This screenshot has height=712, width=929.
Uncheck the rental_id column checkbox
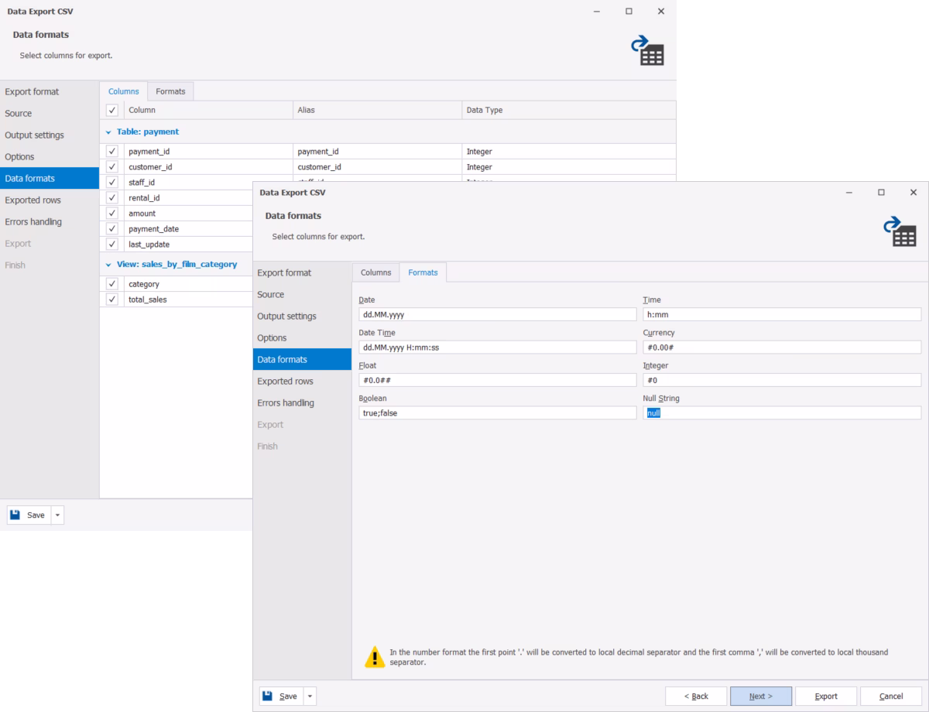coord(111,198)
